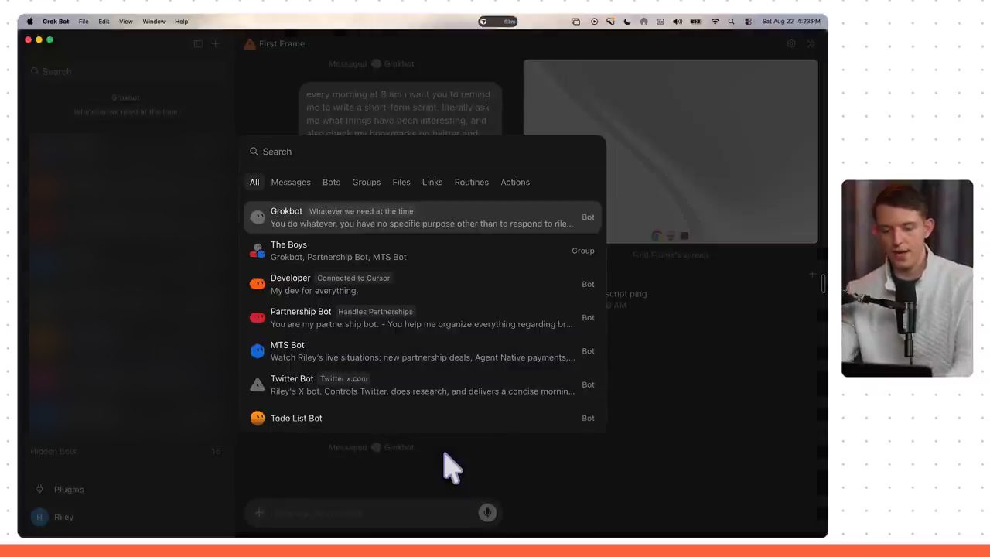Click the popup Search input field
The image size is (990, 557).
point(422,152)
